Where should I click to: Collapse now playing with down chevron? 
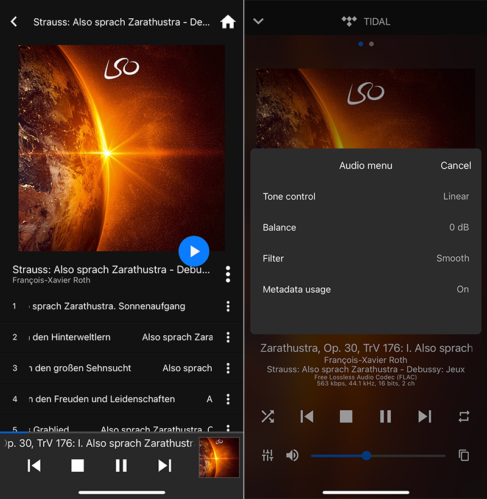click(x=258, y=21)
